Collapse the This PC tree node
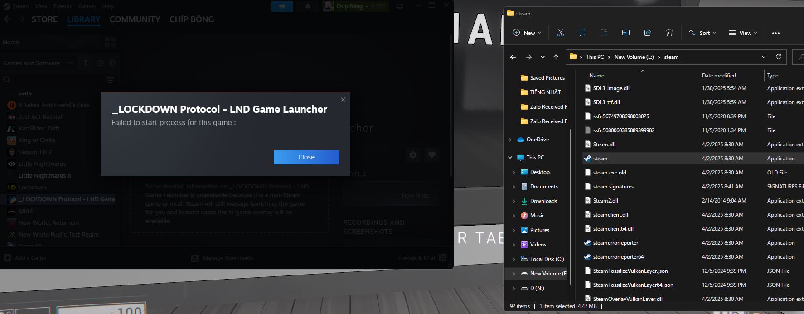 click(510, 158)
